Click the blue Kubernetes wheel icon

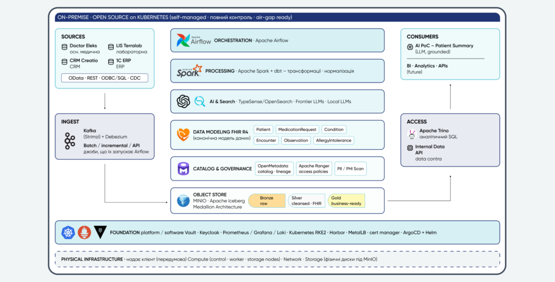(x=68, y=233)
